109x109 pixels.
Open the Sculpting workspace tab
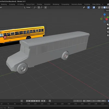[x=12, y=4]
